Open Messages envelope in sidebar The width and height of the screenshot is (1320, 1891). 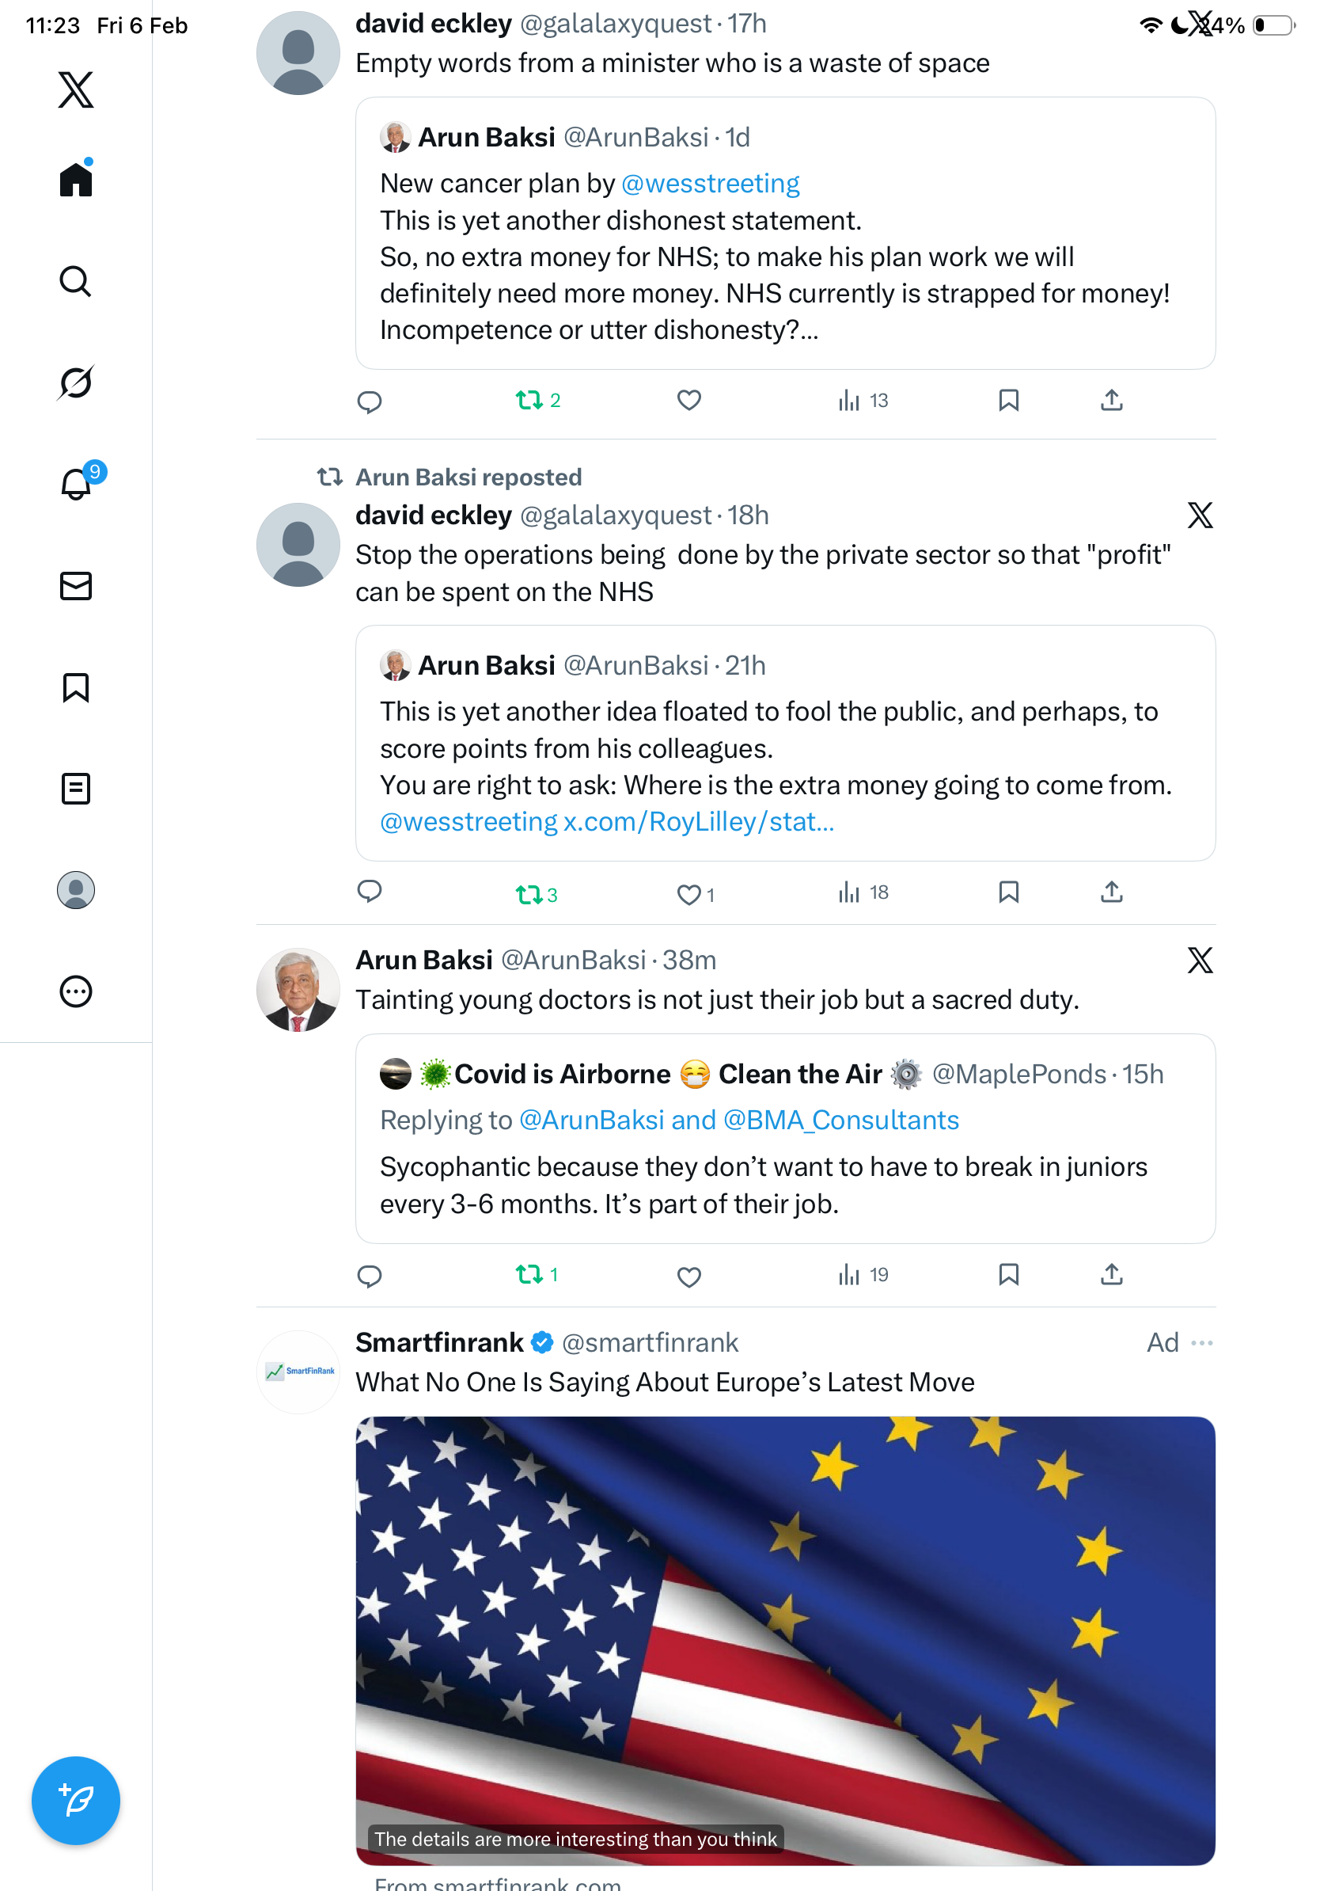(76, 585)
